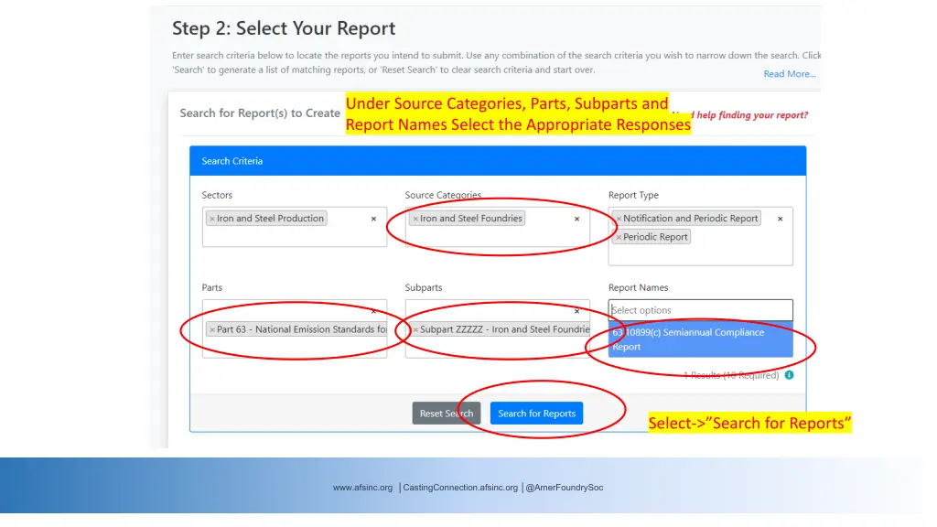Focus the Report Names Select options field
937x527 pixels.
[700, 310]
